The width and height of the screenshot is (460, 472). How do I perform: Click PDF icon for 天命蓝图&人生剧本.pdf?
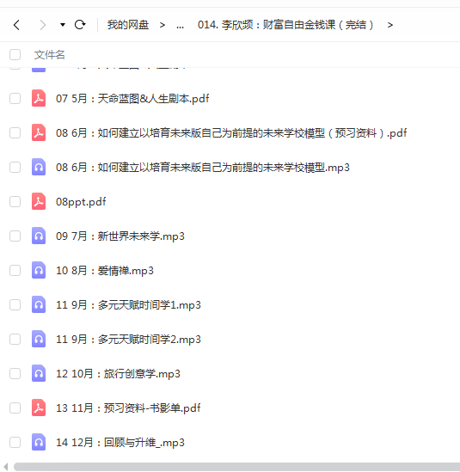39,98
